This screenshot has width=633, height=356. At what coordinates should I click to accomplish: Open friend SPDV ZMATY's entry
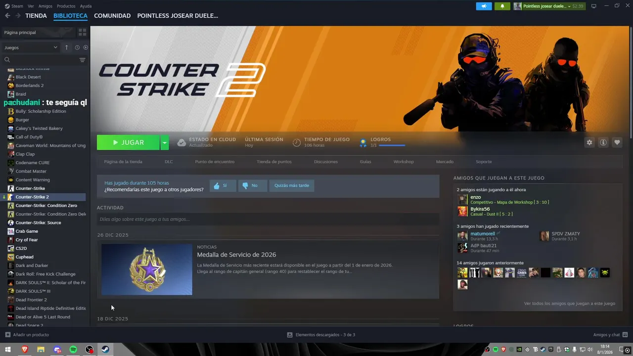coord(560,236)
